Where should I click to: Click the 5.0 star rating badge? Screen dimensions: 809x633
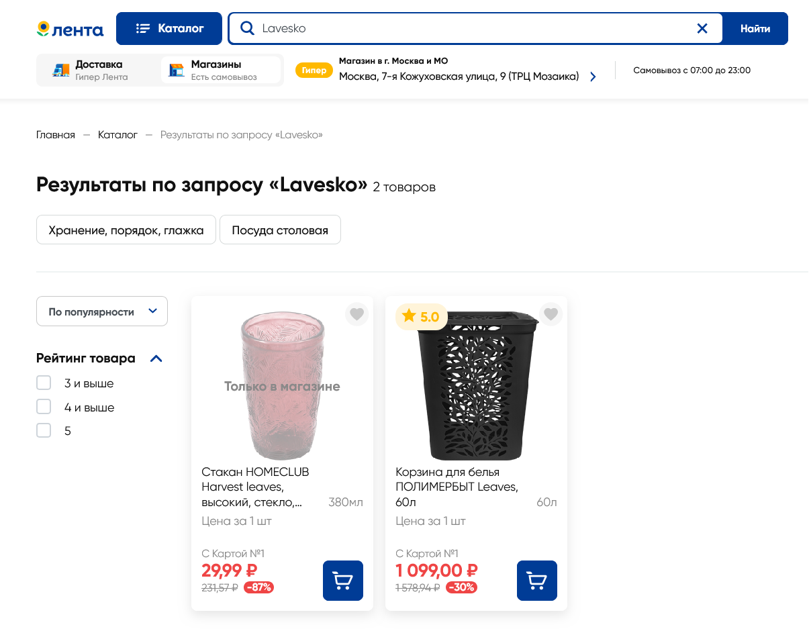pos(421,316)
